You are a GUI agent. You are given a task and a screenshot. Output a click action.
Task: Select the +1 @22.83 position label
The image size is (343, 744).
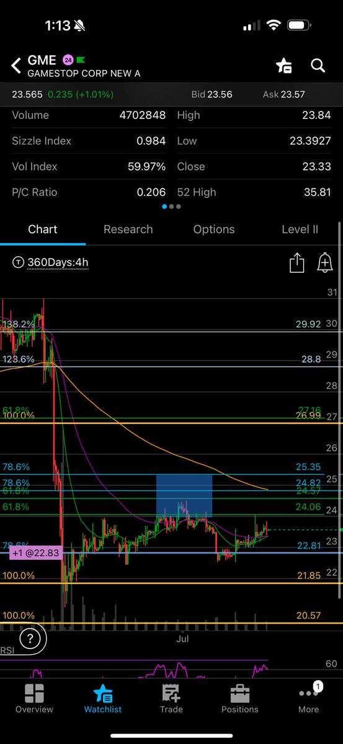36,554
